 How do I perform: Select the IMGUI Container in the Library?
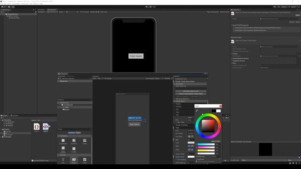[x=63, y=149]
